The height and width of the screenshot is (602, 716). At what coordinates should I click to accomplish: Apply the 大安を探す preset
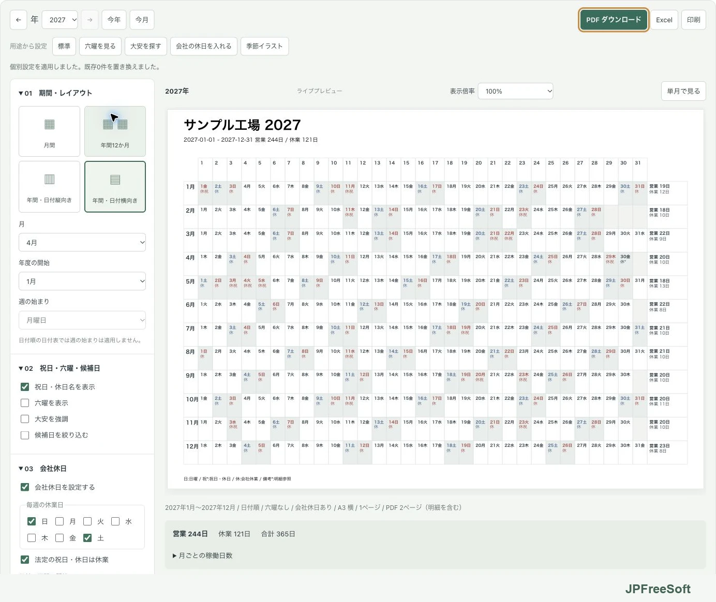point(146,46)
